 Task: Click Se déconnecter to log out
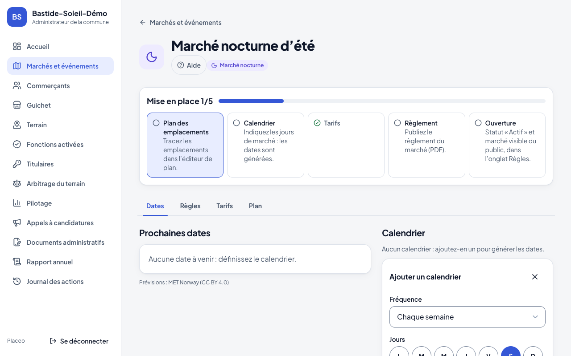(79, 341)
